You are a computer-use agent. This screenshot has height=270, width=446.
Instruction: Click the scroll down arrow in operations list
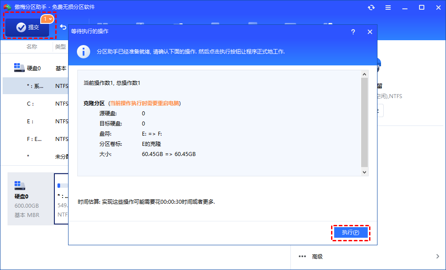(x=364, y=172)
